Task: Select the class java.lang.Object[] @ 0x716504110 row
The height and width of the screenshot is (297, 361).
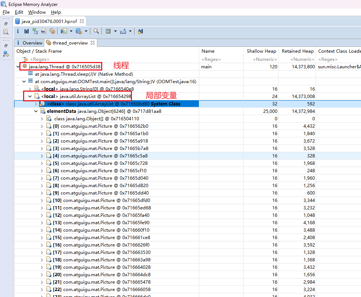Action: coord(96,119)
